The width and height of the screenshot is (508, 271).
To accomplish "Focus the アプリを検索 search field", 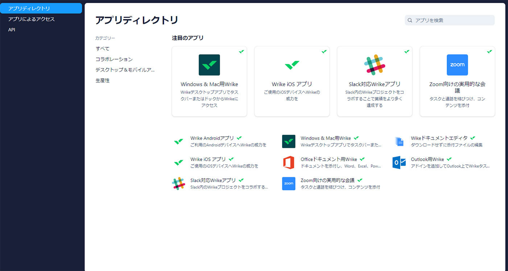I will [x=453, y=21].
